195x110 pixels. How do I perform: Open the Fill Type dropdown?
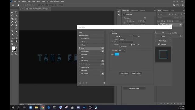coord(122,50)
